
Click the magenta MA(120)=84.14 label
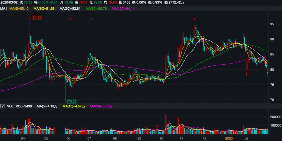tap(123, 9)
